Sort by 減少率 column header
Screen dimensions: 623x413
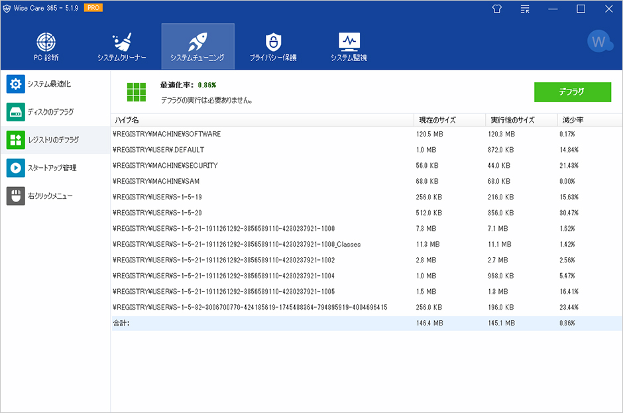[590, 120]
